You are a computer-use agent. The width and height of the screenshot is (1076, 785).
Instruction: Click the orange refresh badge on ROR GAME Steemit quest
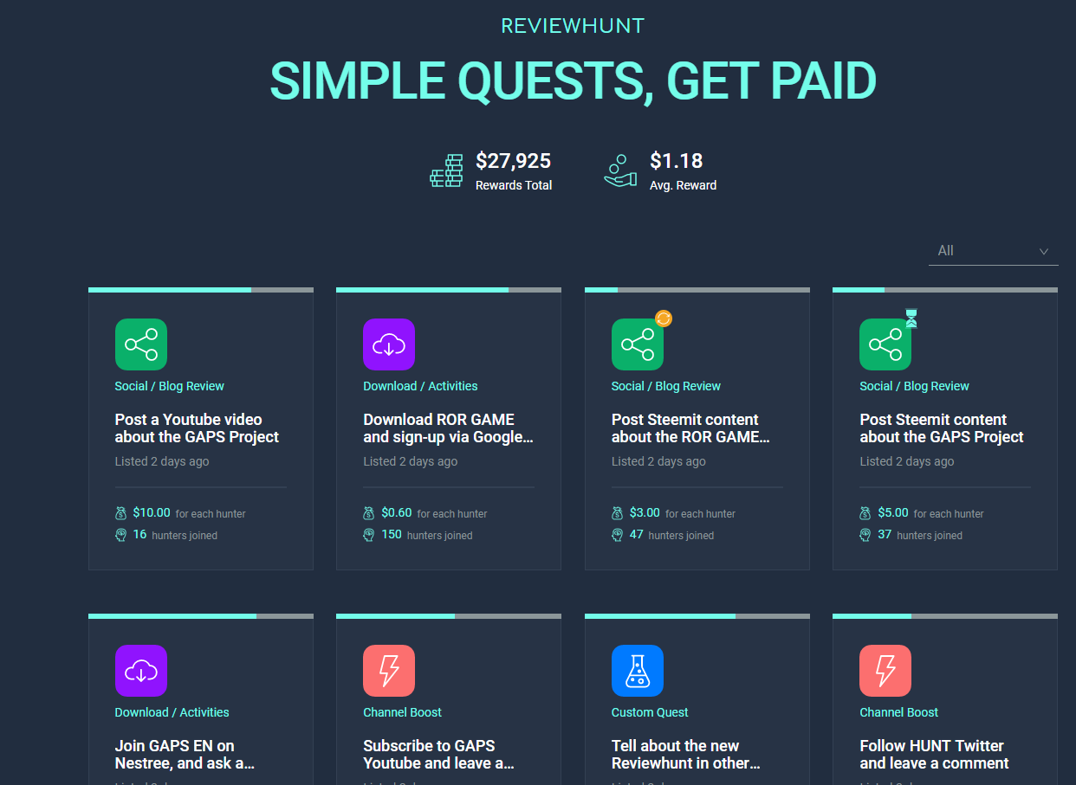(x=663, y=319)
